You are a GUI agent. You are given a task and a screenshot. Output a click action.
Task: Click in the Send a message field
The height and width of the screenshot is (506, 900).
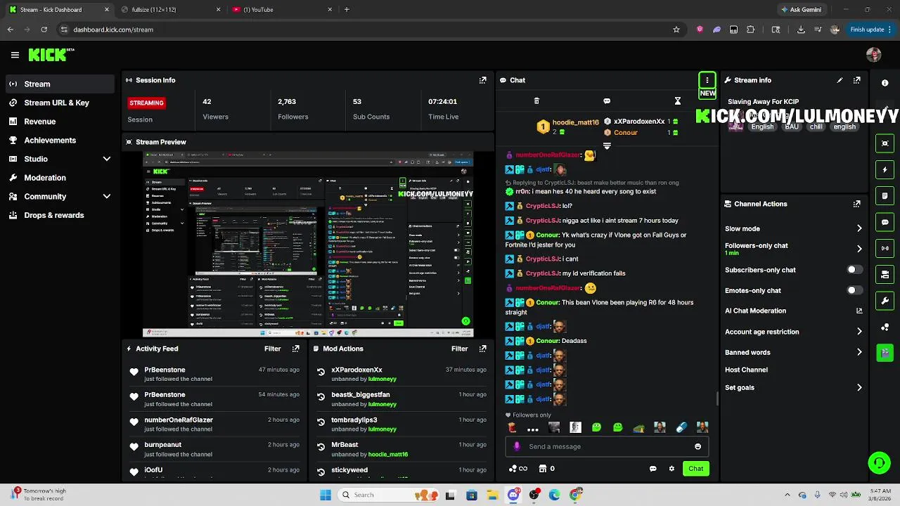click(608, 446)
